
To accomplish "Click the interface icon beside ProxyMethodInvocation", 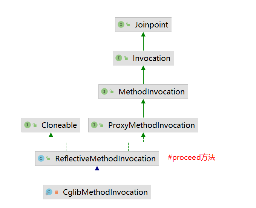I will [x=94, y=125].
